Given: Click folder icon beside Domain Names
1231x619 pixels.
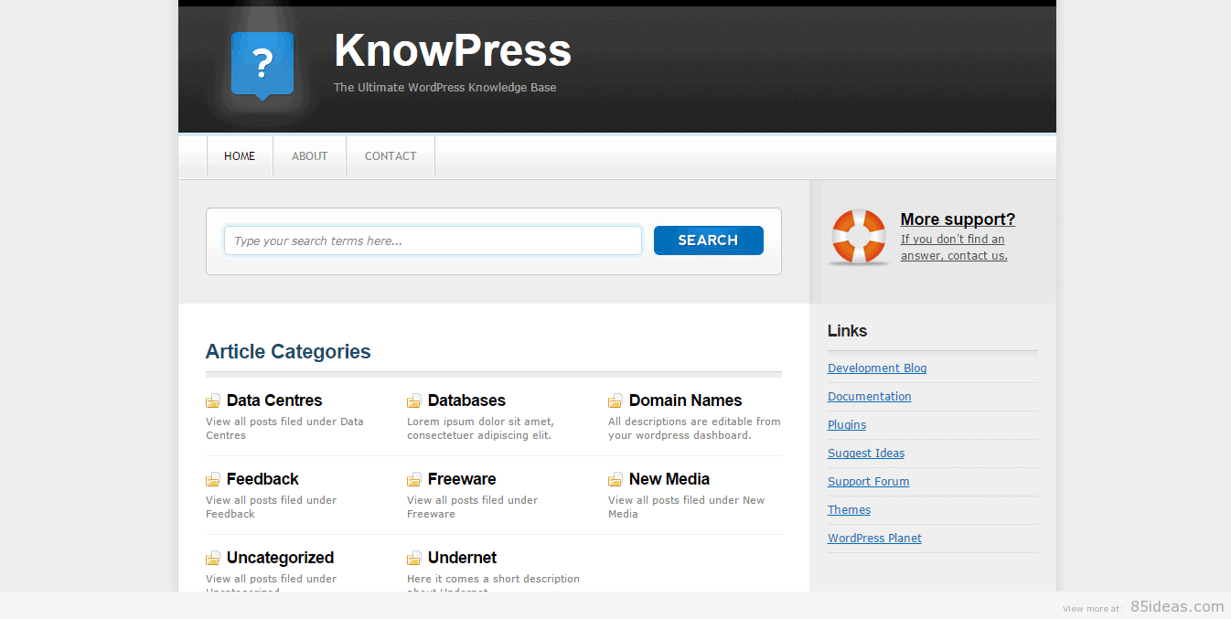Looking at the screenshot, I should tap(615, 400).
